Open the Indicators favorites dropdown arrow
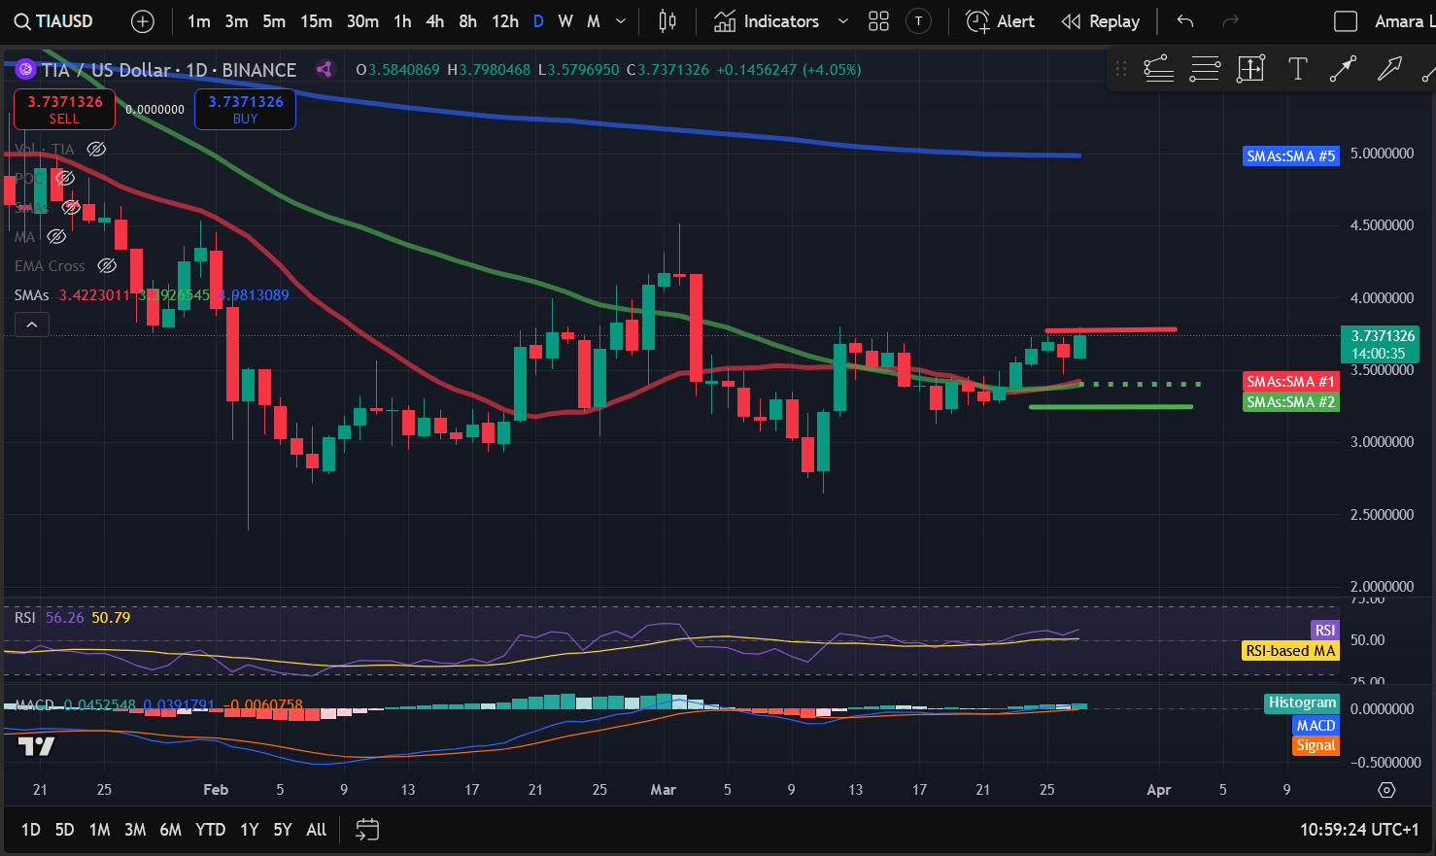Screen dimensions: 1436x856 pos(843,21)
